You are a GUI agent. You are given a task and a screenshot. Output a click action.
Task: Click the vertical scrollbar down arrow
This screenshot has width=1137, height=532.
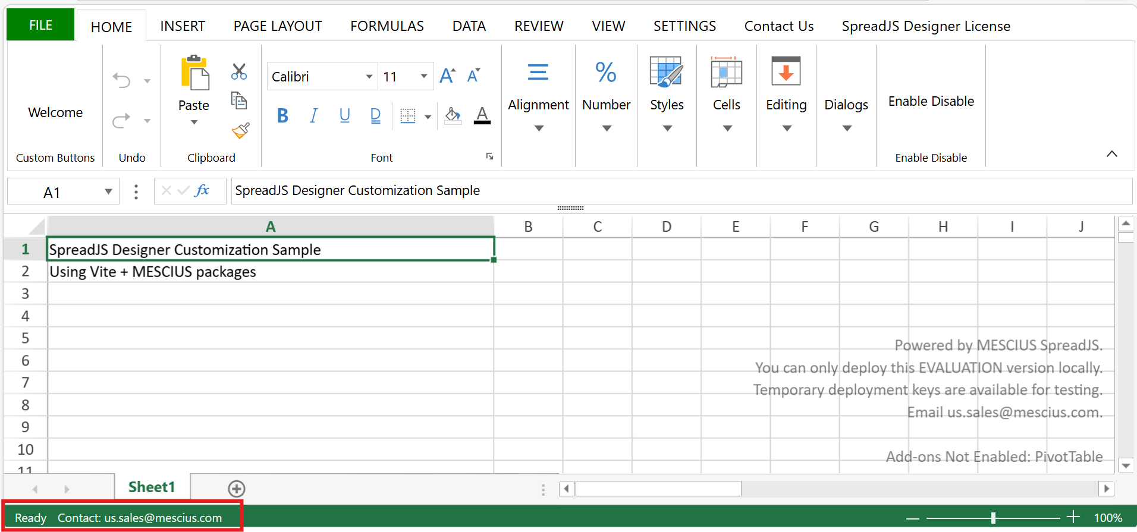tap(1125, 465)
